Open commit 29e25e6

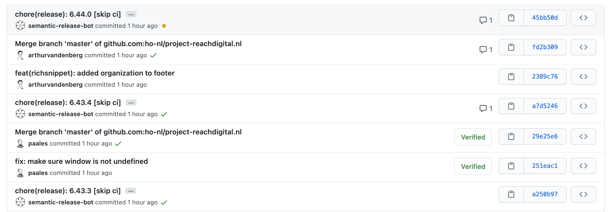click(x=545, y=136)
